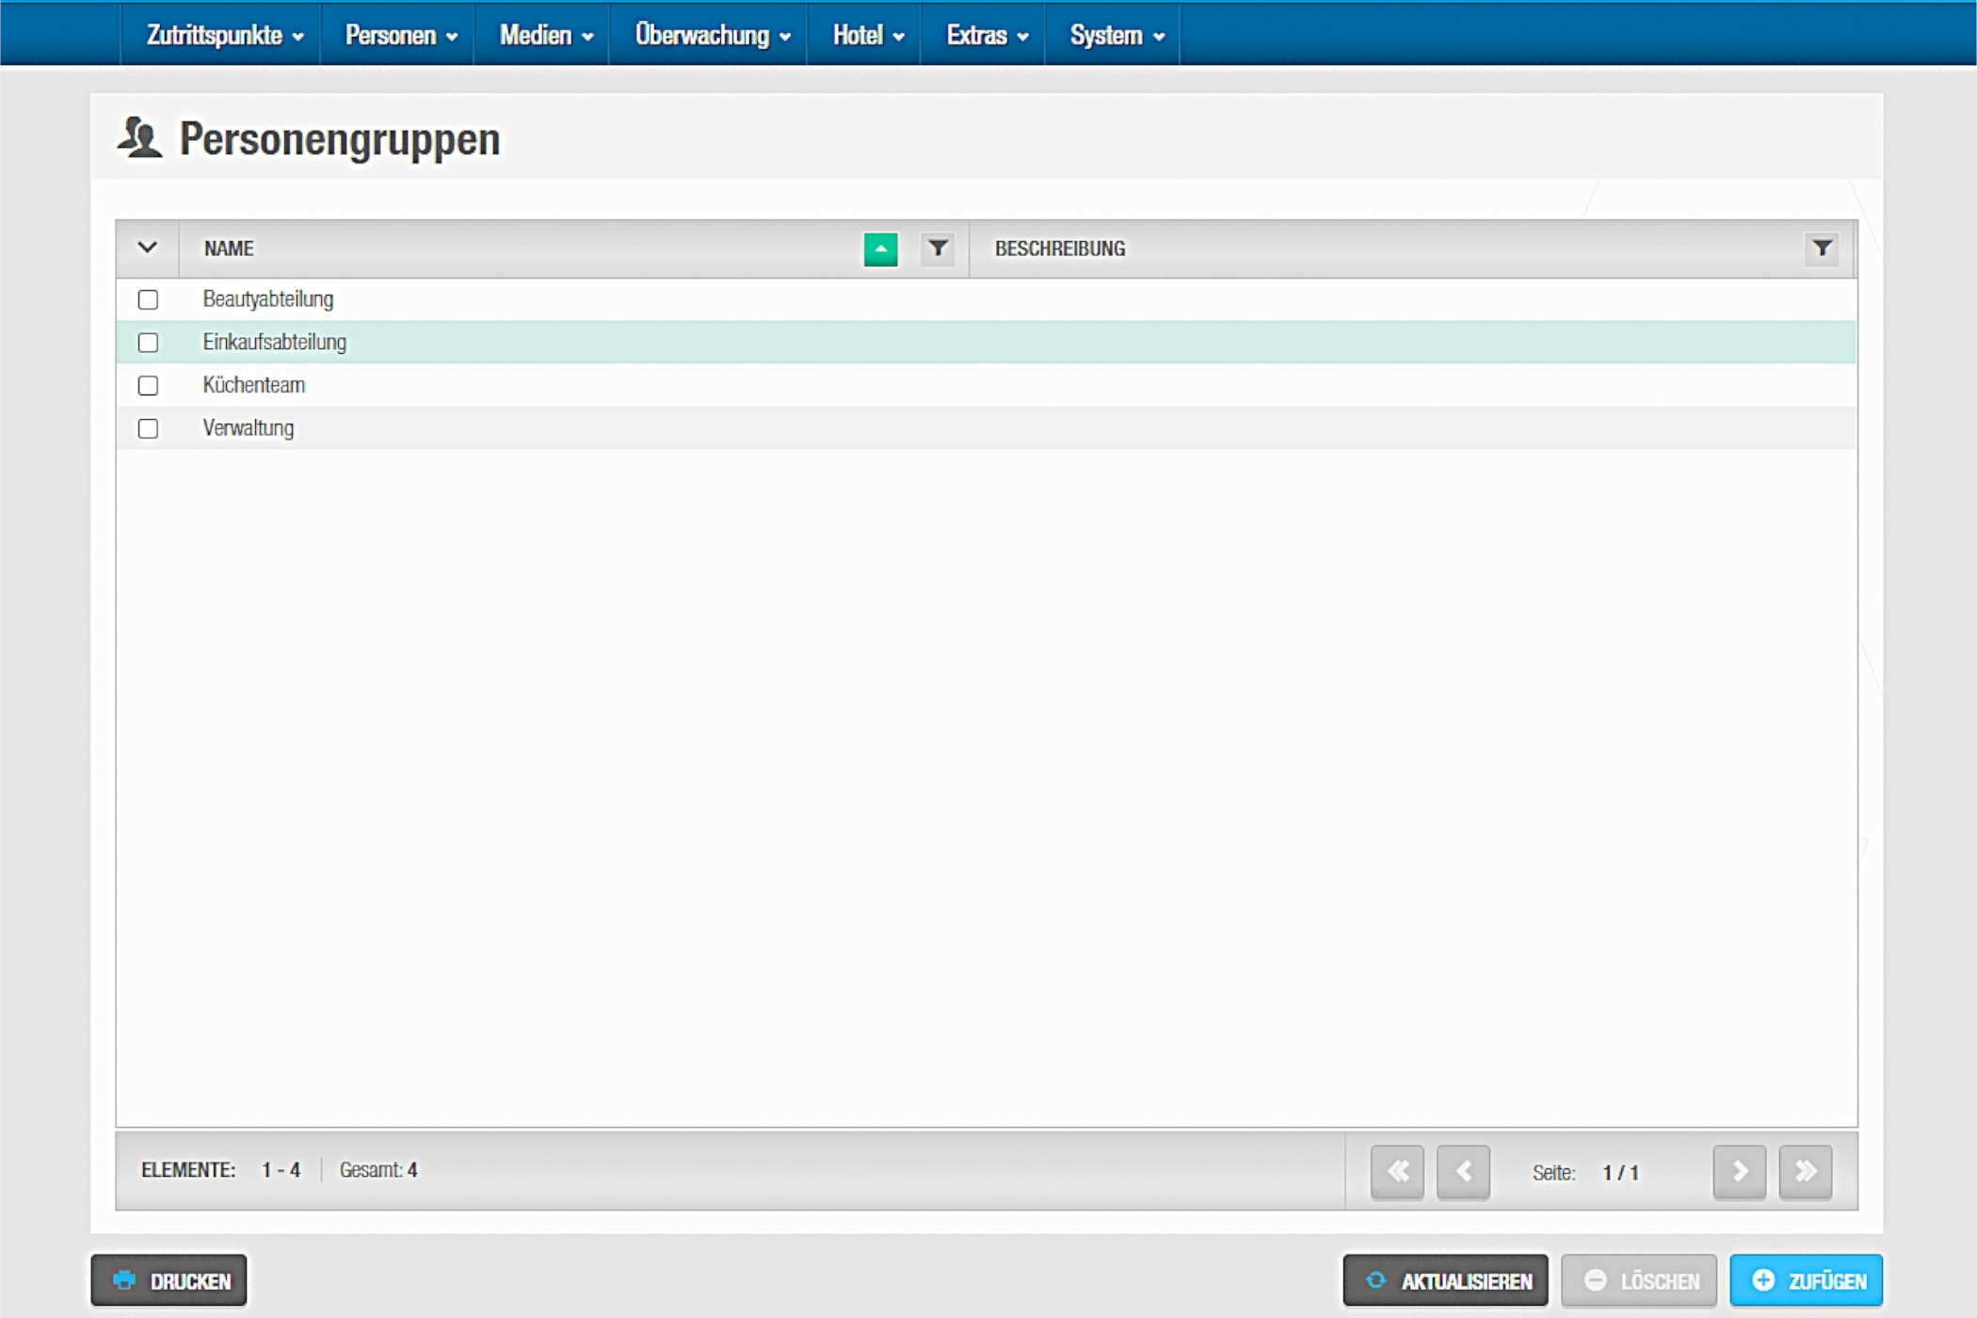The width and height of the screenshot is (1977, 1318).
Task: Open the Personen menu
Action: pos(400,35)
